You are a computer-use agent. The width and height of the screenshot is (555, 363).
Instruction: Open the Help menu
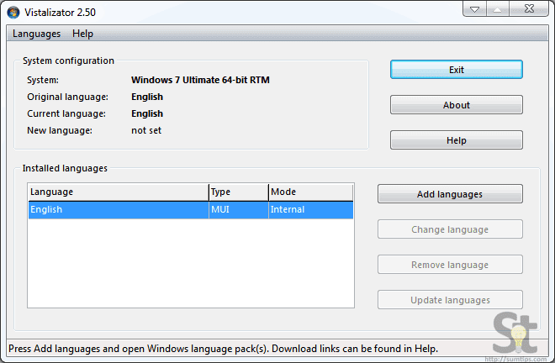click(x=82, y=34)
